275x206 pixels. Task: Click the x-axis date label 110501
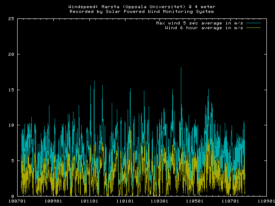point(195,201)
